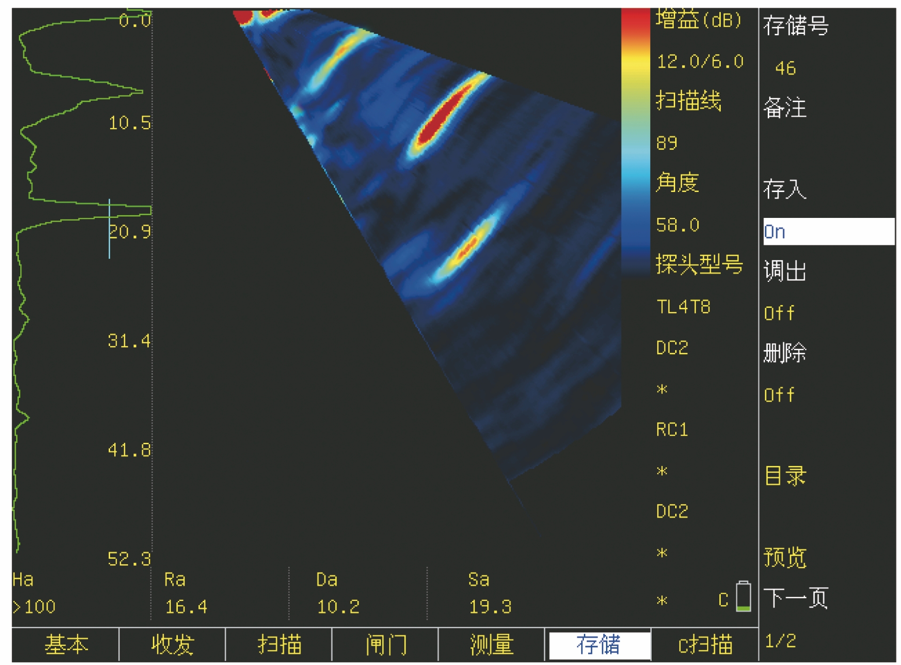Click the large red echo in sector scan
Viewport: 901px width, 665px height.
coord(442,115)
